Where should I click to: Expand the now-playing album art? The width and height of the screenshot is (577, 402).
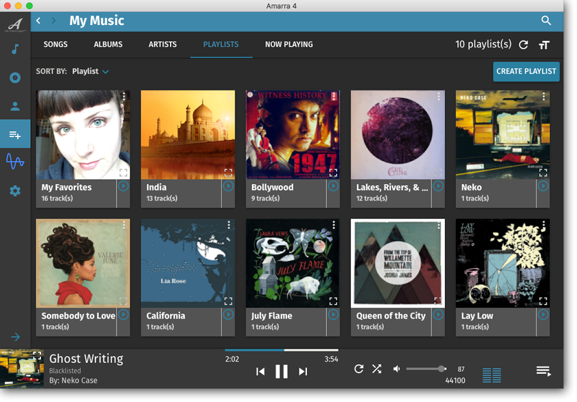(37, 356)
